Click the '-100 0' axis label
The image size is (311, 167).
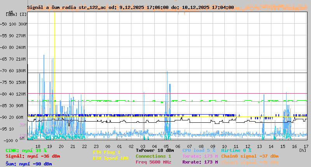[x=11, y=141]
